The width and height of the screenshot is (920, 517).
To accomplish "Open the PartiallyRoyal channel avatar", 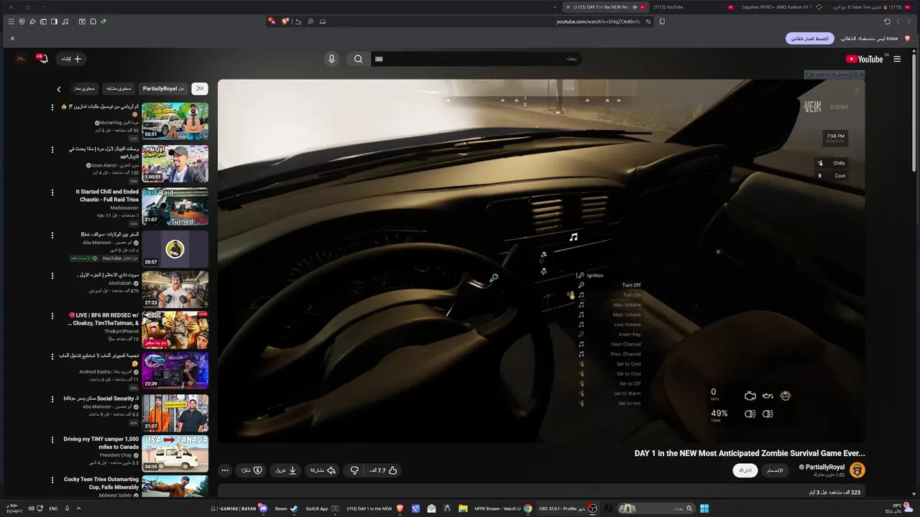I will [857, 470].
